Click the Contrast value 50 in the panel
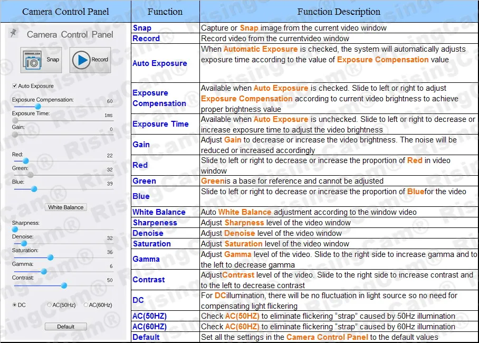Image resolution: width=479 pixels, height=343 pixels. click(x=110, y=280)
